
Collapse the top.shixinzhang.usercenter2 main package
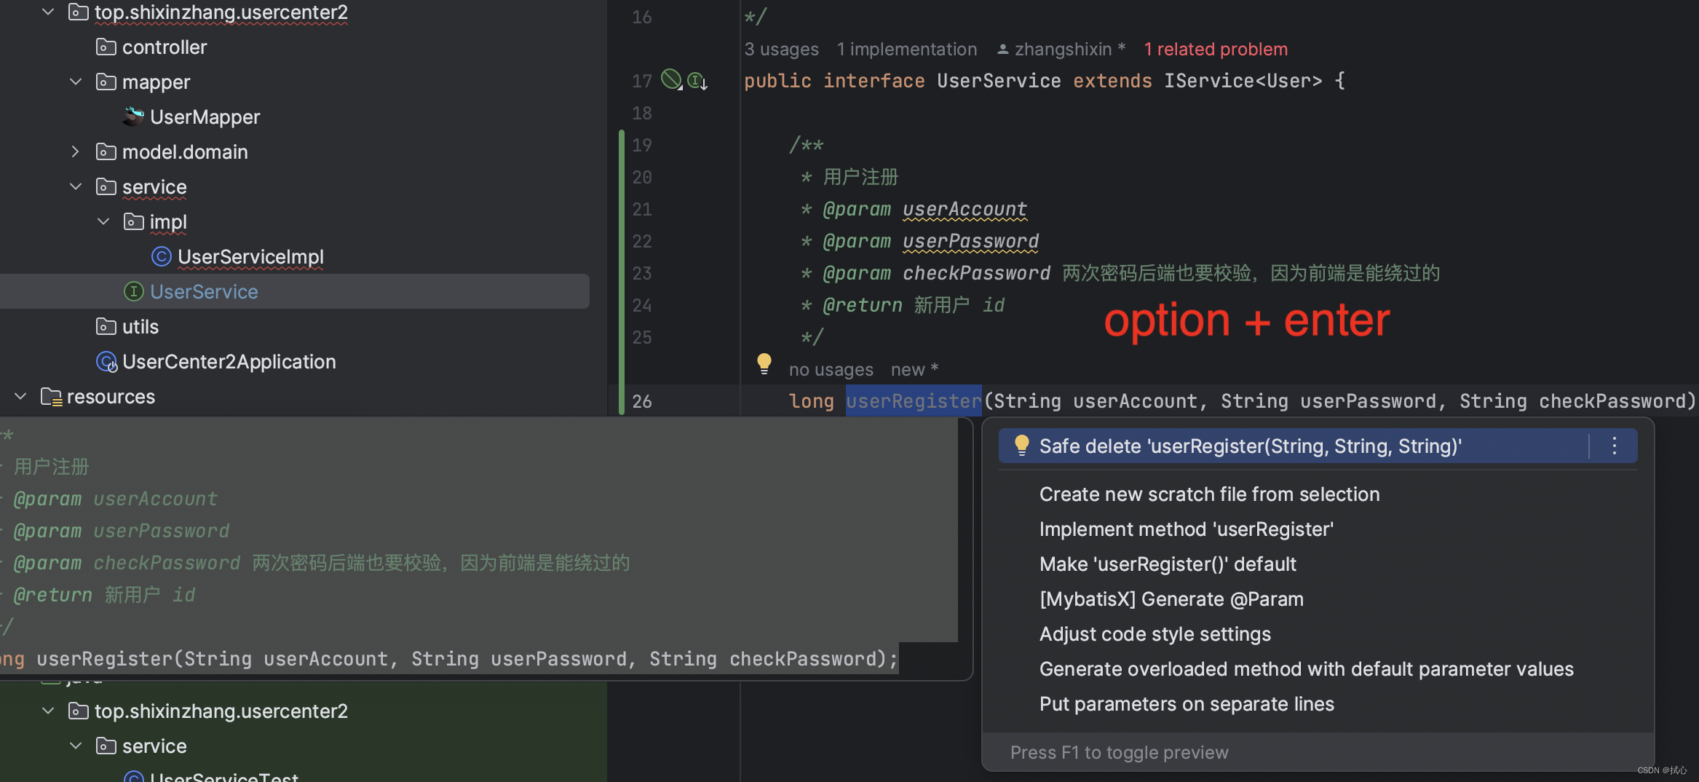pyautogui.click(x=48, y=12)
